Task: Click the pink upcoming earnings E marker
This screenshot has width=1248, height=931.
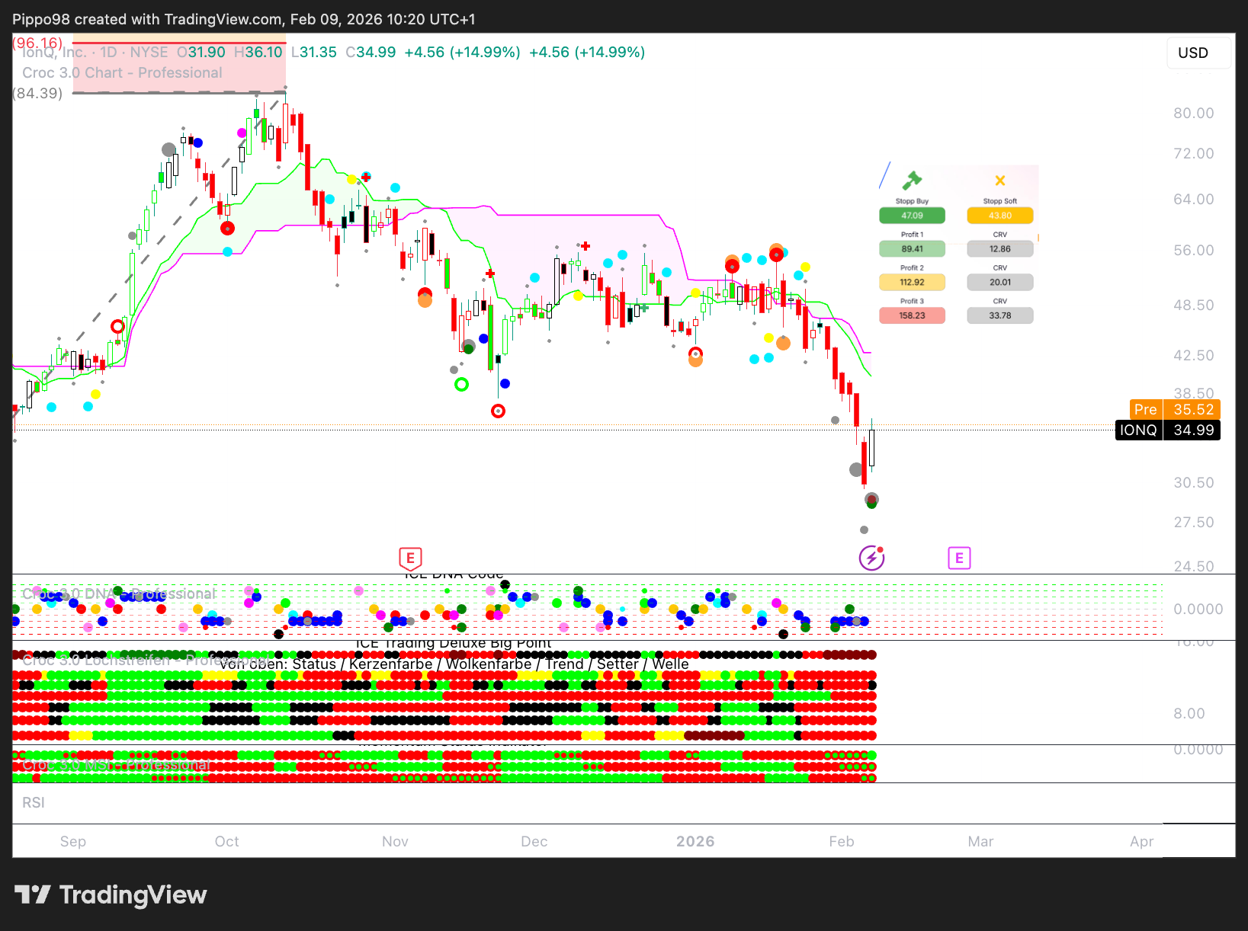Action: click(959, 558)
